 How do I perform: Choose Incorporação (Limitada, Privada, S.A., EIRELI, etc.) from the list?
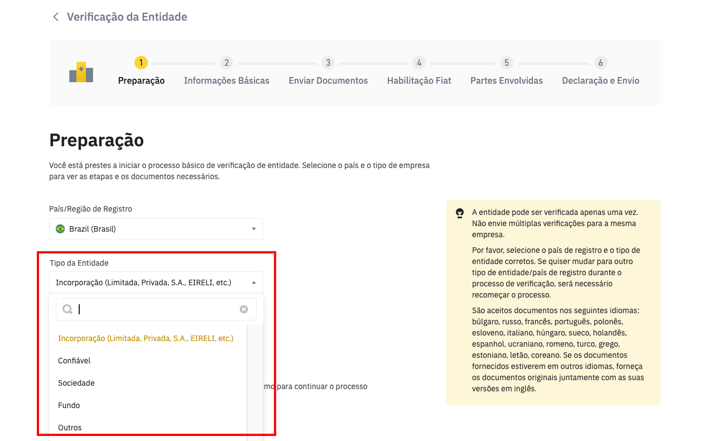148,338
